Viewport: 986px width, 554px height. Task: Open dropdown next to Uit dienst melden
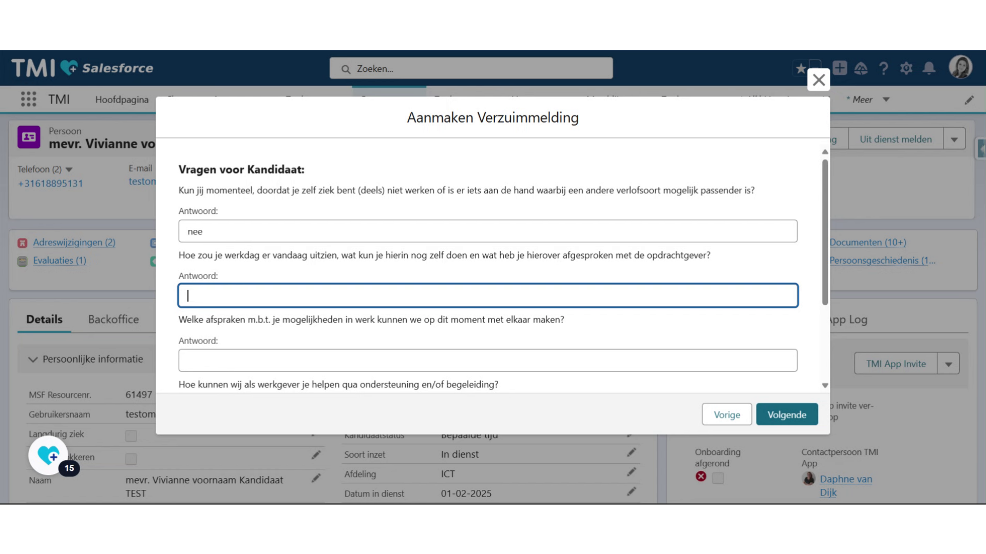[954, 139]
